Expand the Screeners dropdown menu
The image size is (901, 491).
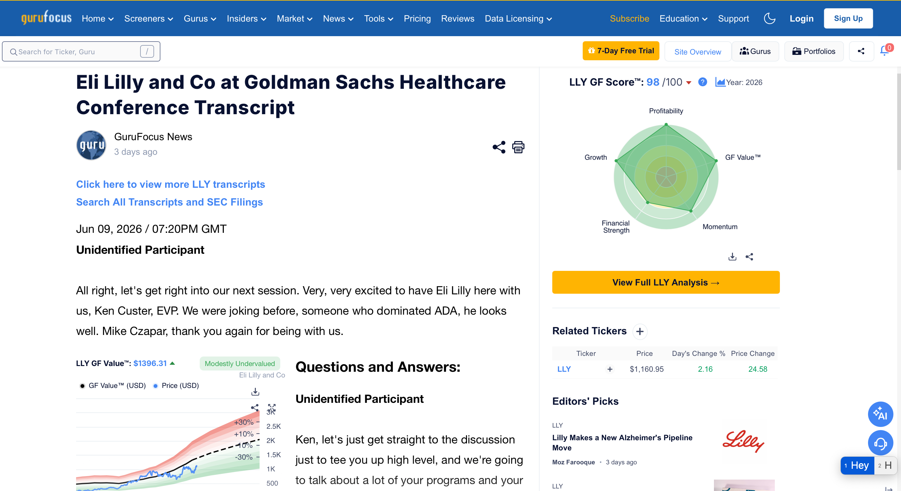(x=149, y=18)
